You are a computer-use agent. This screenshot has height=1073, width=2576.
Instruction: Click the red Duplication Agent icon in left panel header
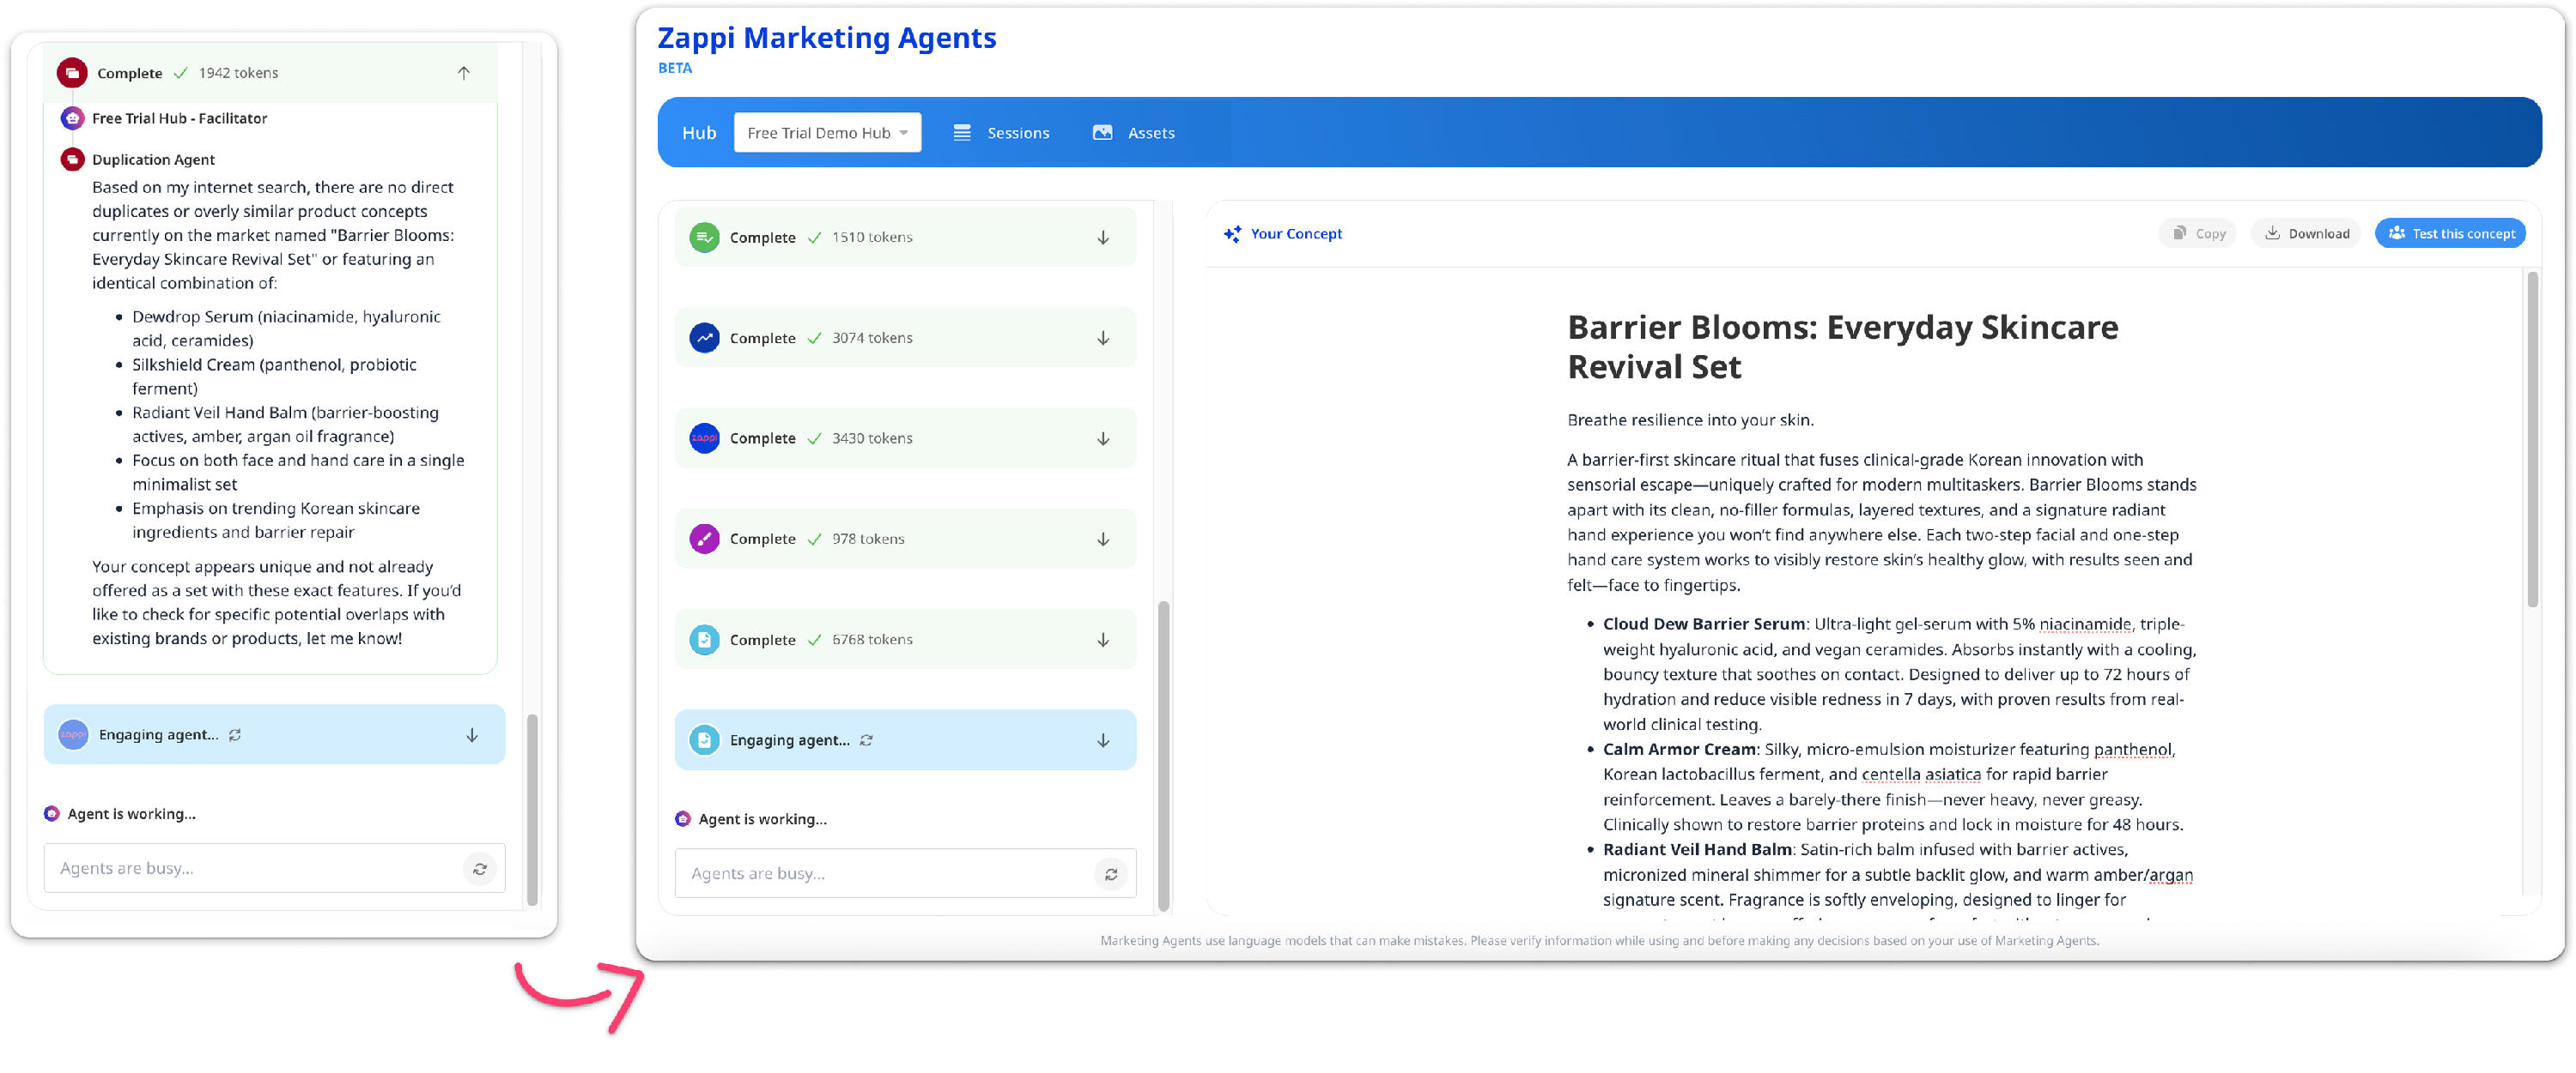click(x=72, y=73)
